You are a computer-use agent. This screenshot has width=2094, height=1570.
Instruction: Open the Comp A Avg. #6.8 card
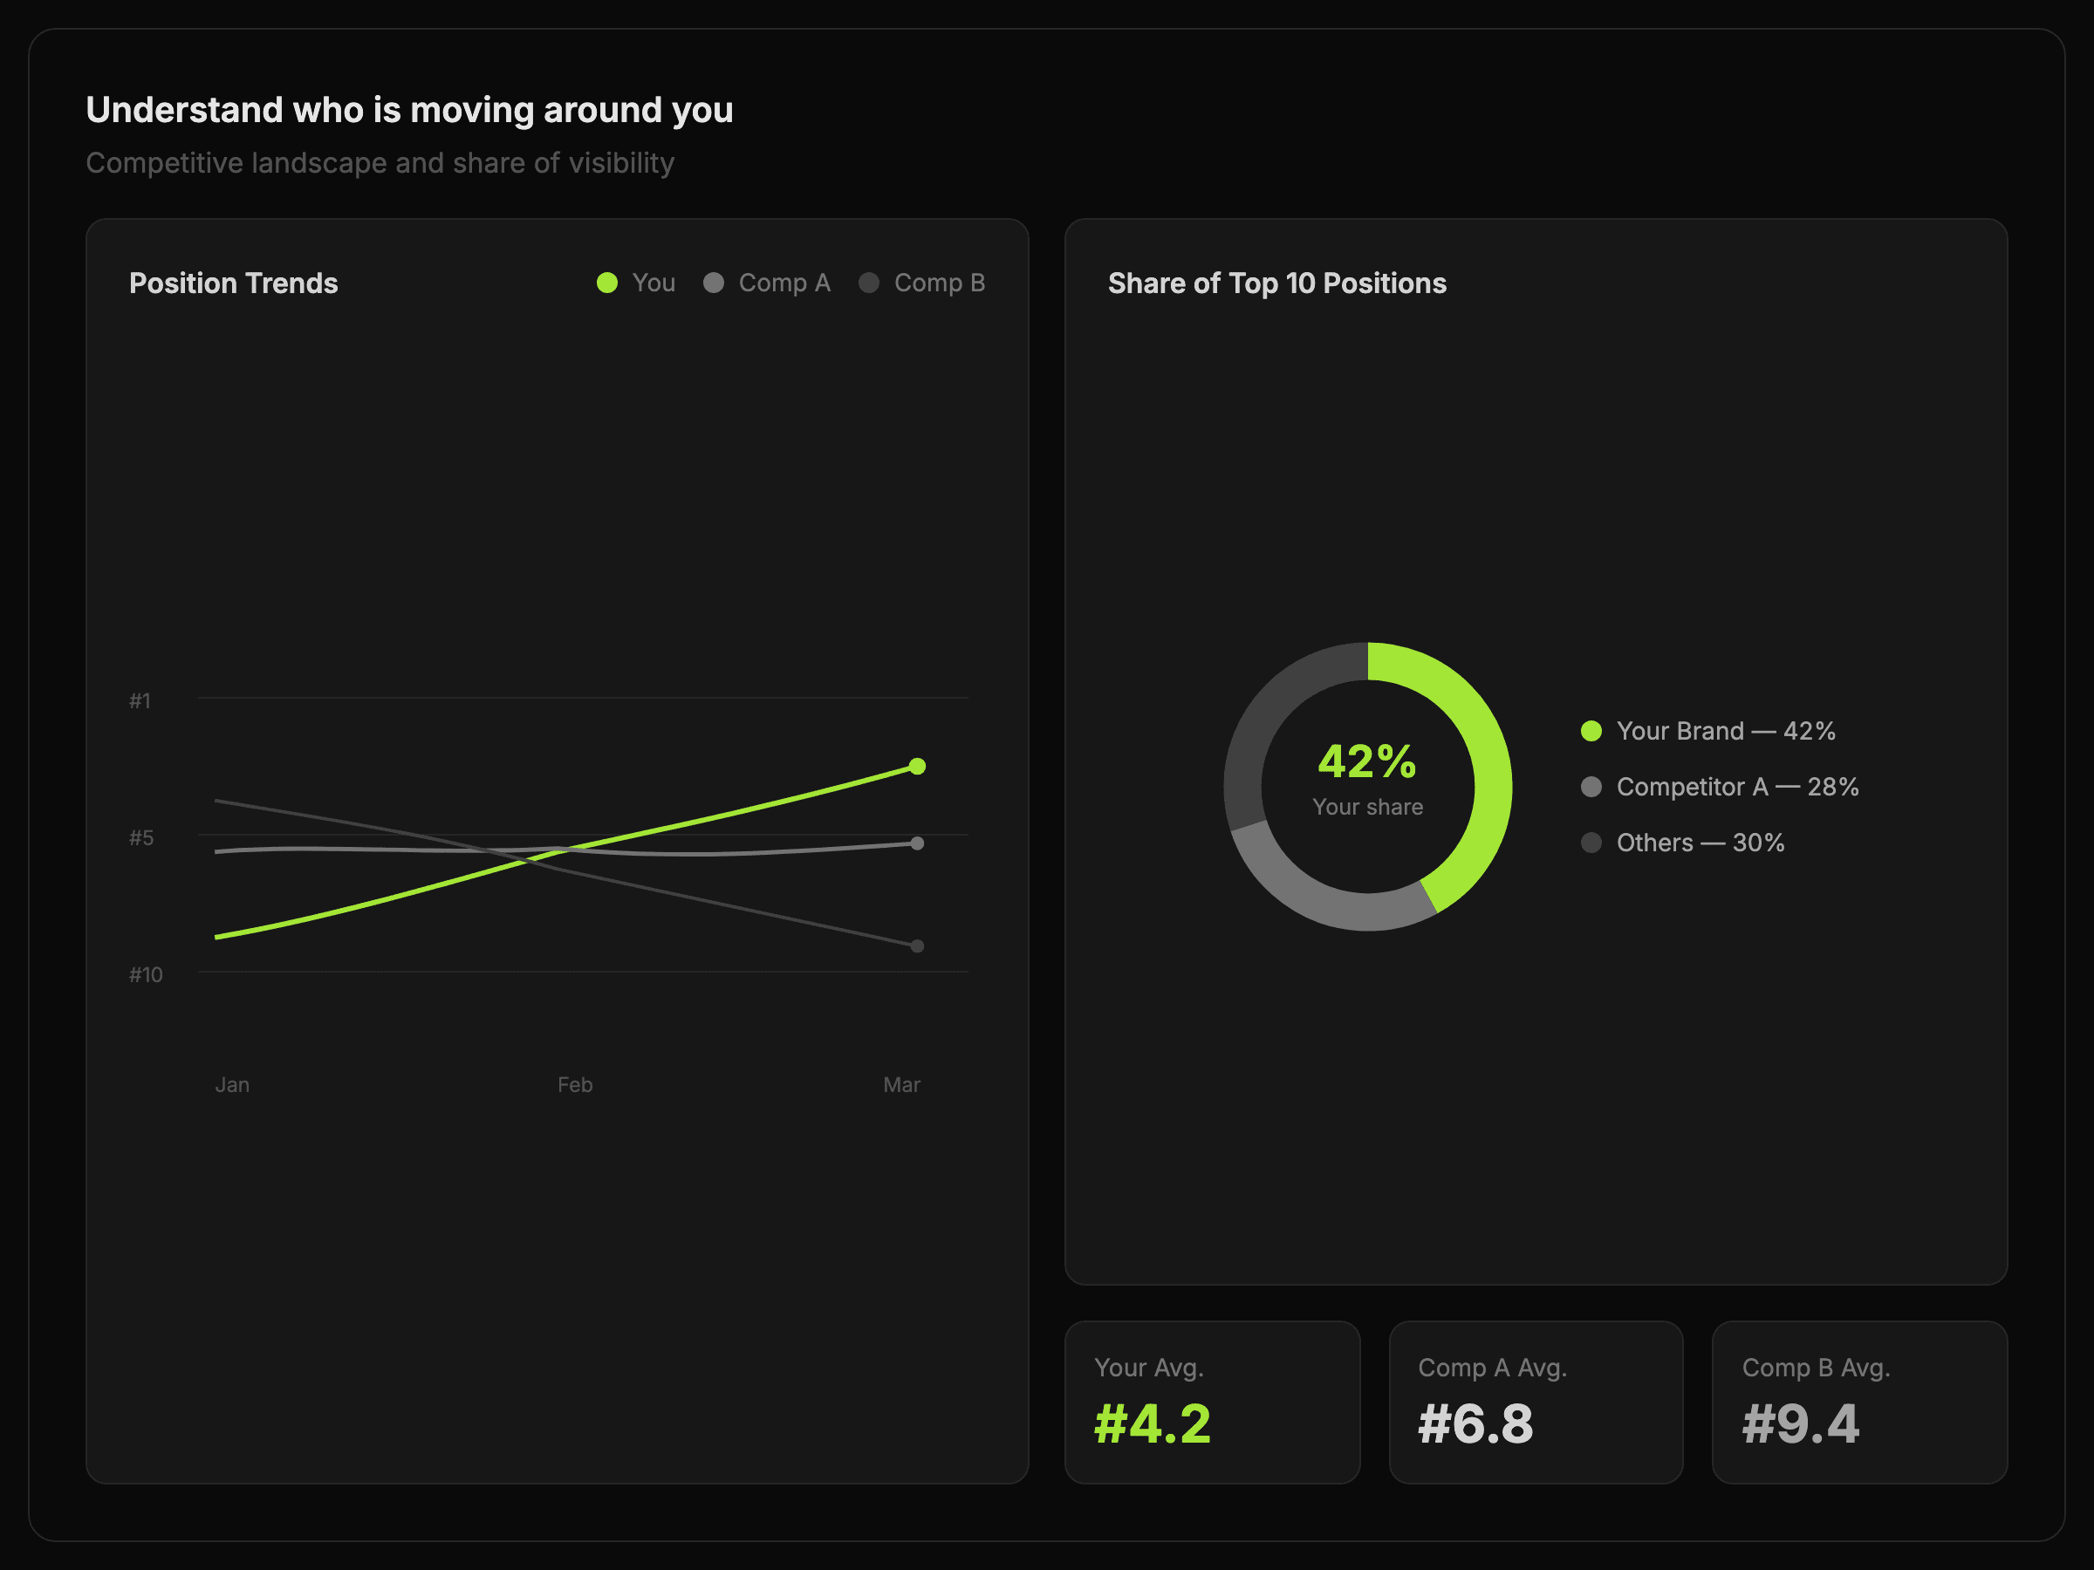point(1536,1402)
